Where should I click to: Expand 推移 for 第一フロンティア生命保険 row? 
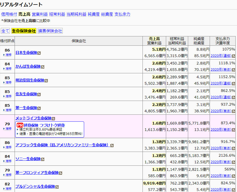[x=7, y=175]
